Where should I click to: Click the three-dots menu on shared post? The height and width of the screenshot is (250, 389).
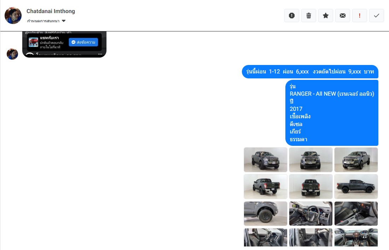pyautogui.click(x=100, y=54)
